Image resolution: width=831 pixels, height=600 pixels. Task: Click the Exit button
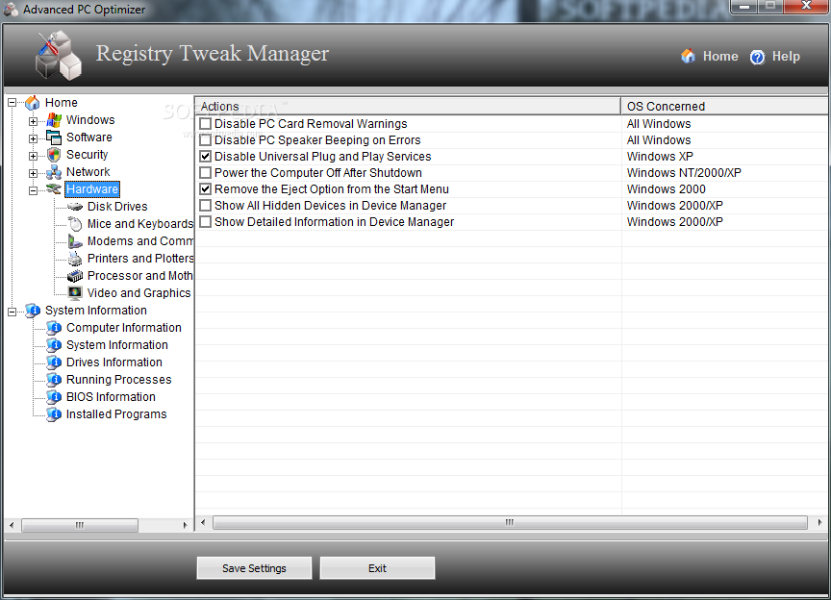click(377, 568)
